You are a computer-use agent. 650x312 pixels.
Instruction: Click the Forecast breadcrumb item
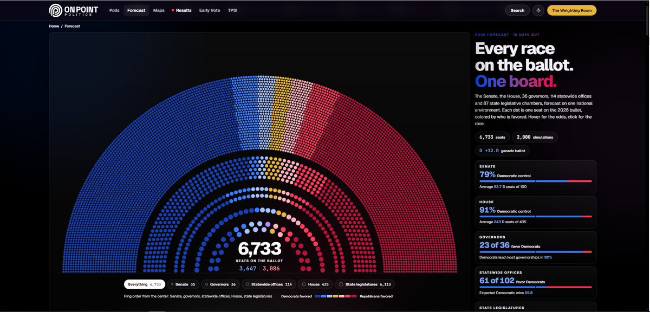[72, 26]
